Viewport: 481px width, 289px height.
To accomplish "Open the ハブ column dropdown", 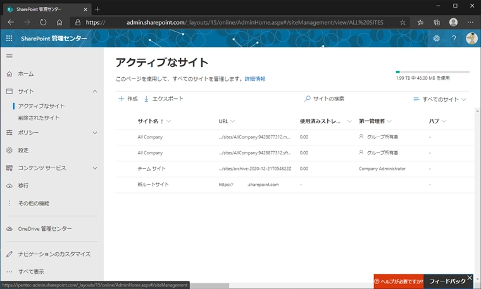I will tap(444, 121).
